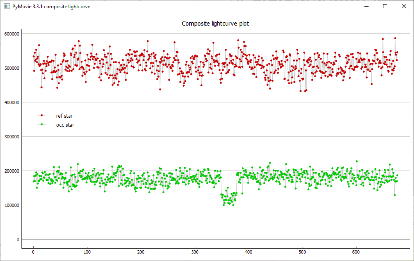Close the composite lightcurve window

point(404,7)
